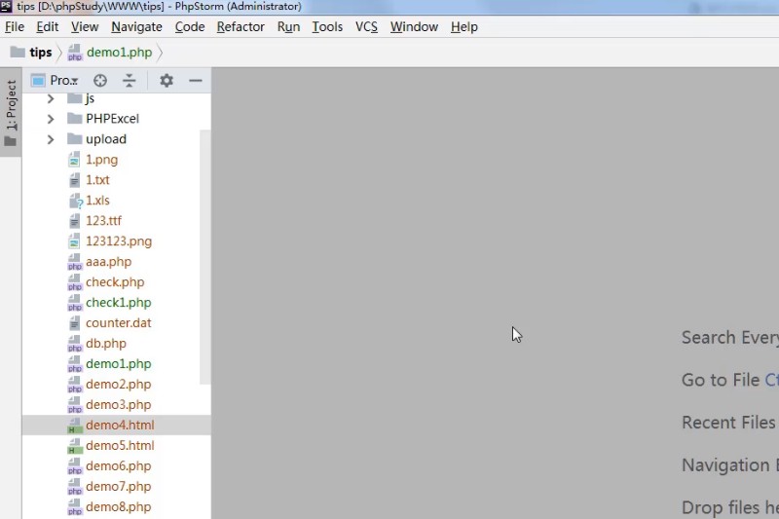
Task: Expand the PHPExcel folder
Action: tap(51, 119)
